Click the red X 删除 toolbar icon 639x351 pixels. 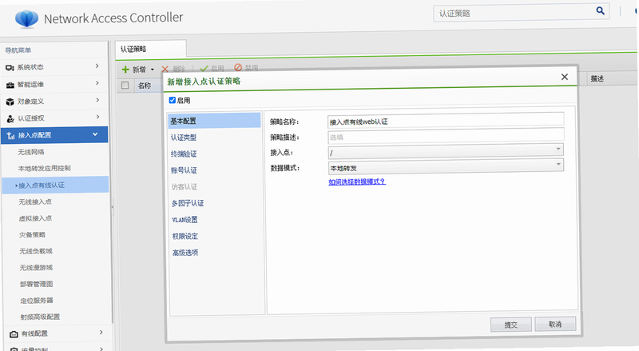click(x=165, y=70)
